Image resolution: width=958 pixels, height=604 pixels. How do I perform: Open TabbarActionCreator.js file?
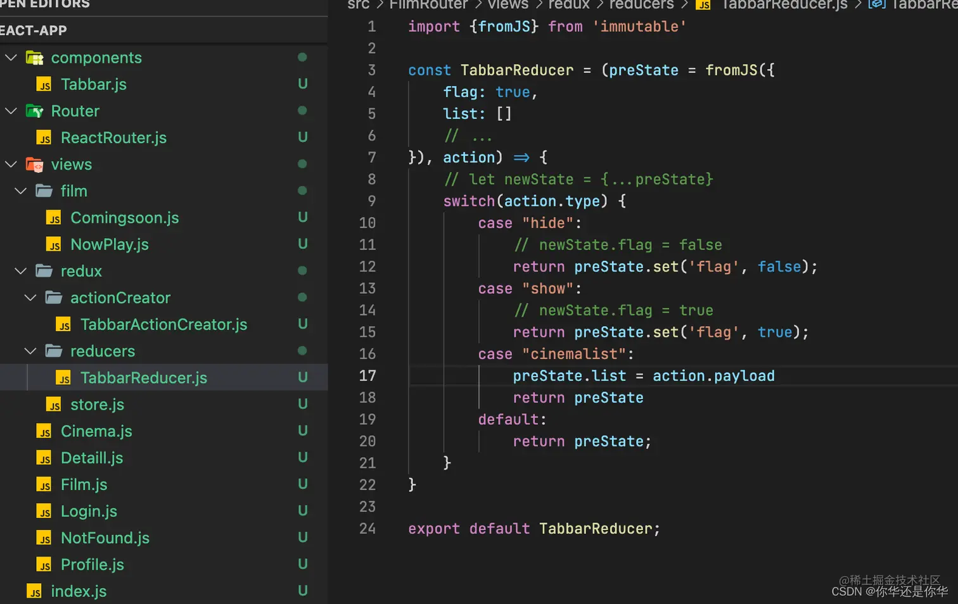coord(163,324)
